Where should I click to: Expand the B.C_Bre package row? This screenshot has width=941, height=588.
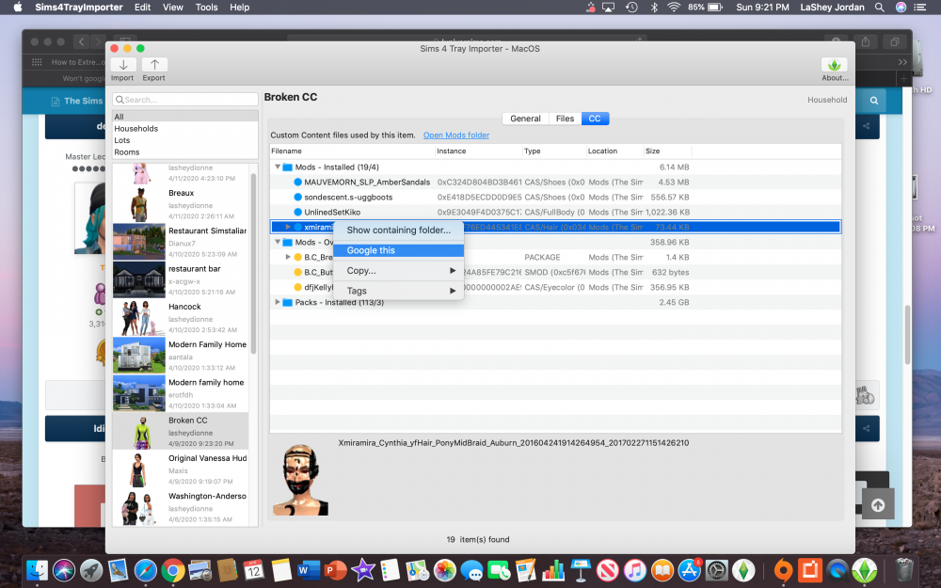pos(288,257)
